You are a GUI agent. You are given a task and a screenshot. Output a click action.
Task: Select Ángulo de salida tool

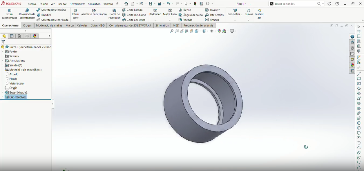pos(191,15)
